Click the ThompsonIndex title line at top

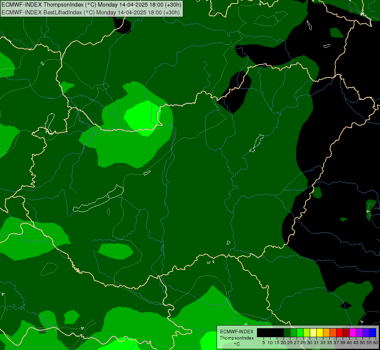(x=91, y=5)
